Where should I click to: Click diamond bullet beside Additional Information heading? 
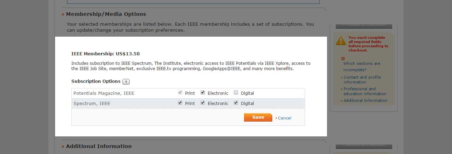tap(63, 146)
